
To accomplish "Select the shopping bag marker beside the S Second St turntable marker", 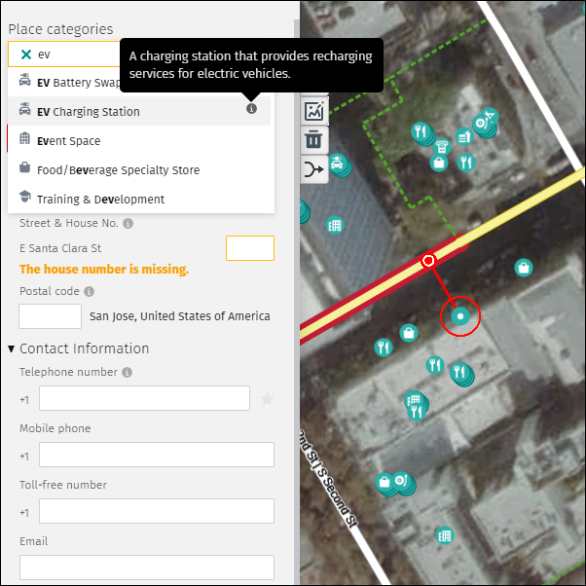I will click(x=385, y=484).
